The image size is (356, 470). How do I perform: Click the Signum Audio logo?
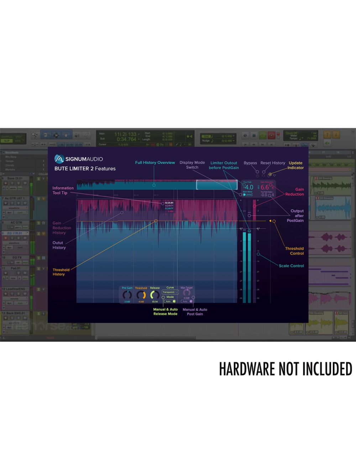(x=59, y=160)
